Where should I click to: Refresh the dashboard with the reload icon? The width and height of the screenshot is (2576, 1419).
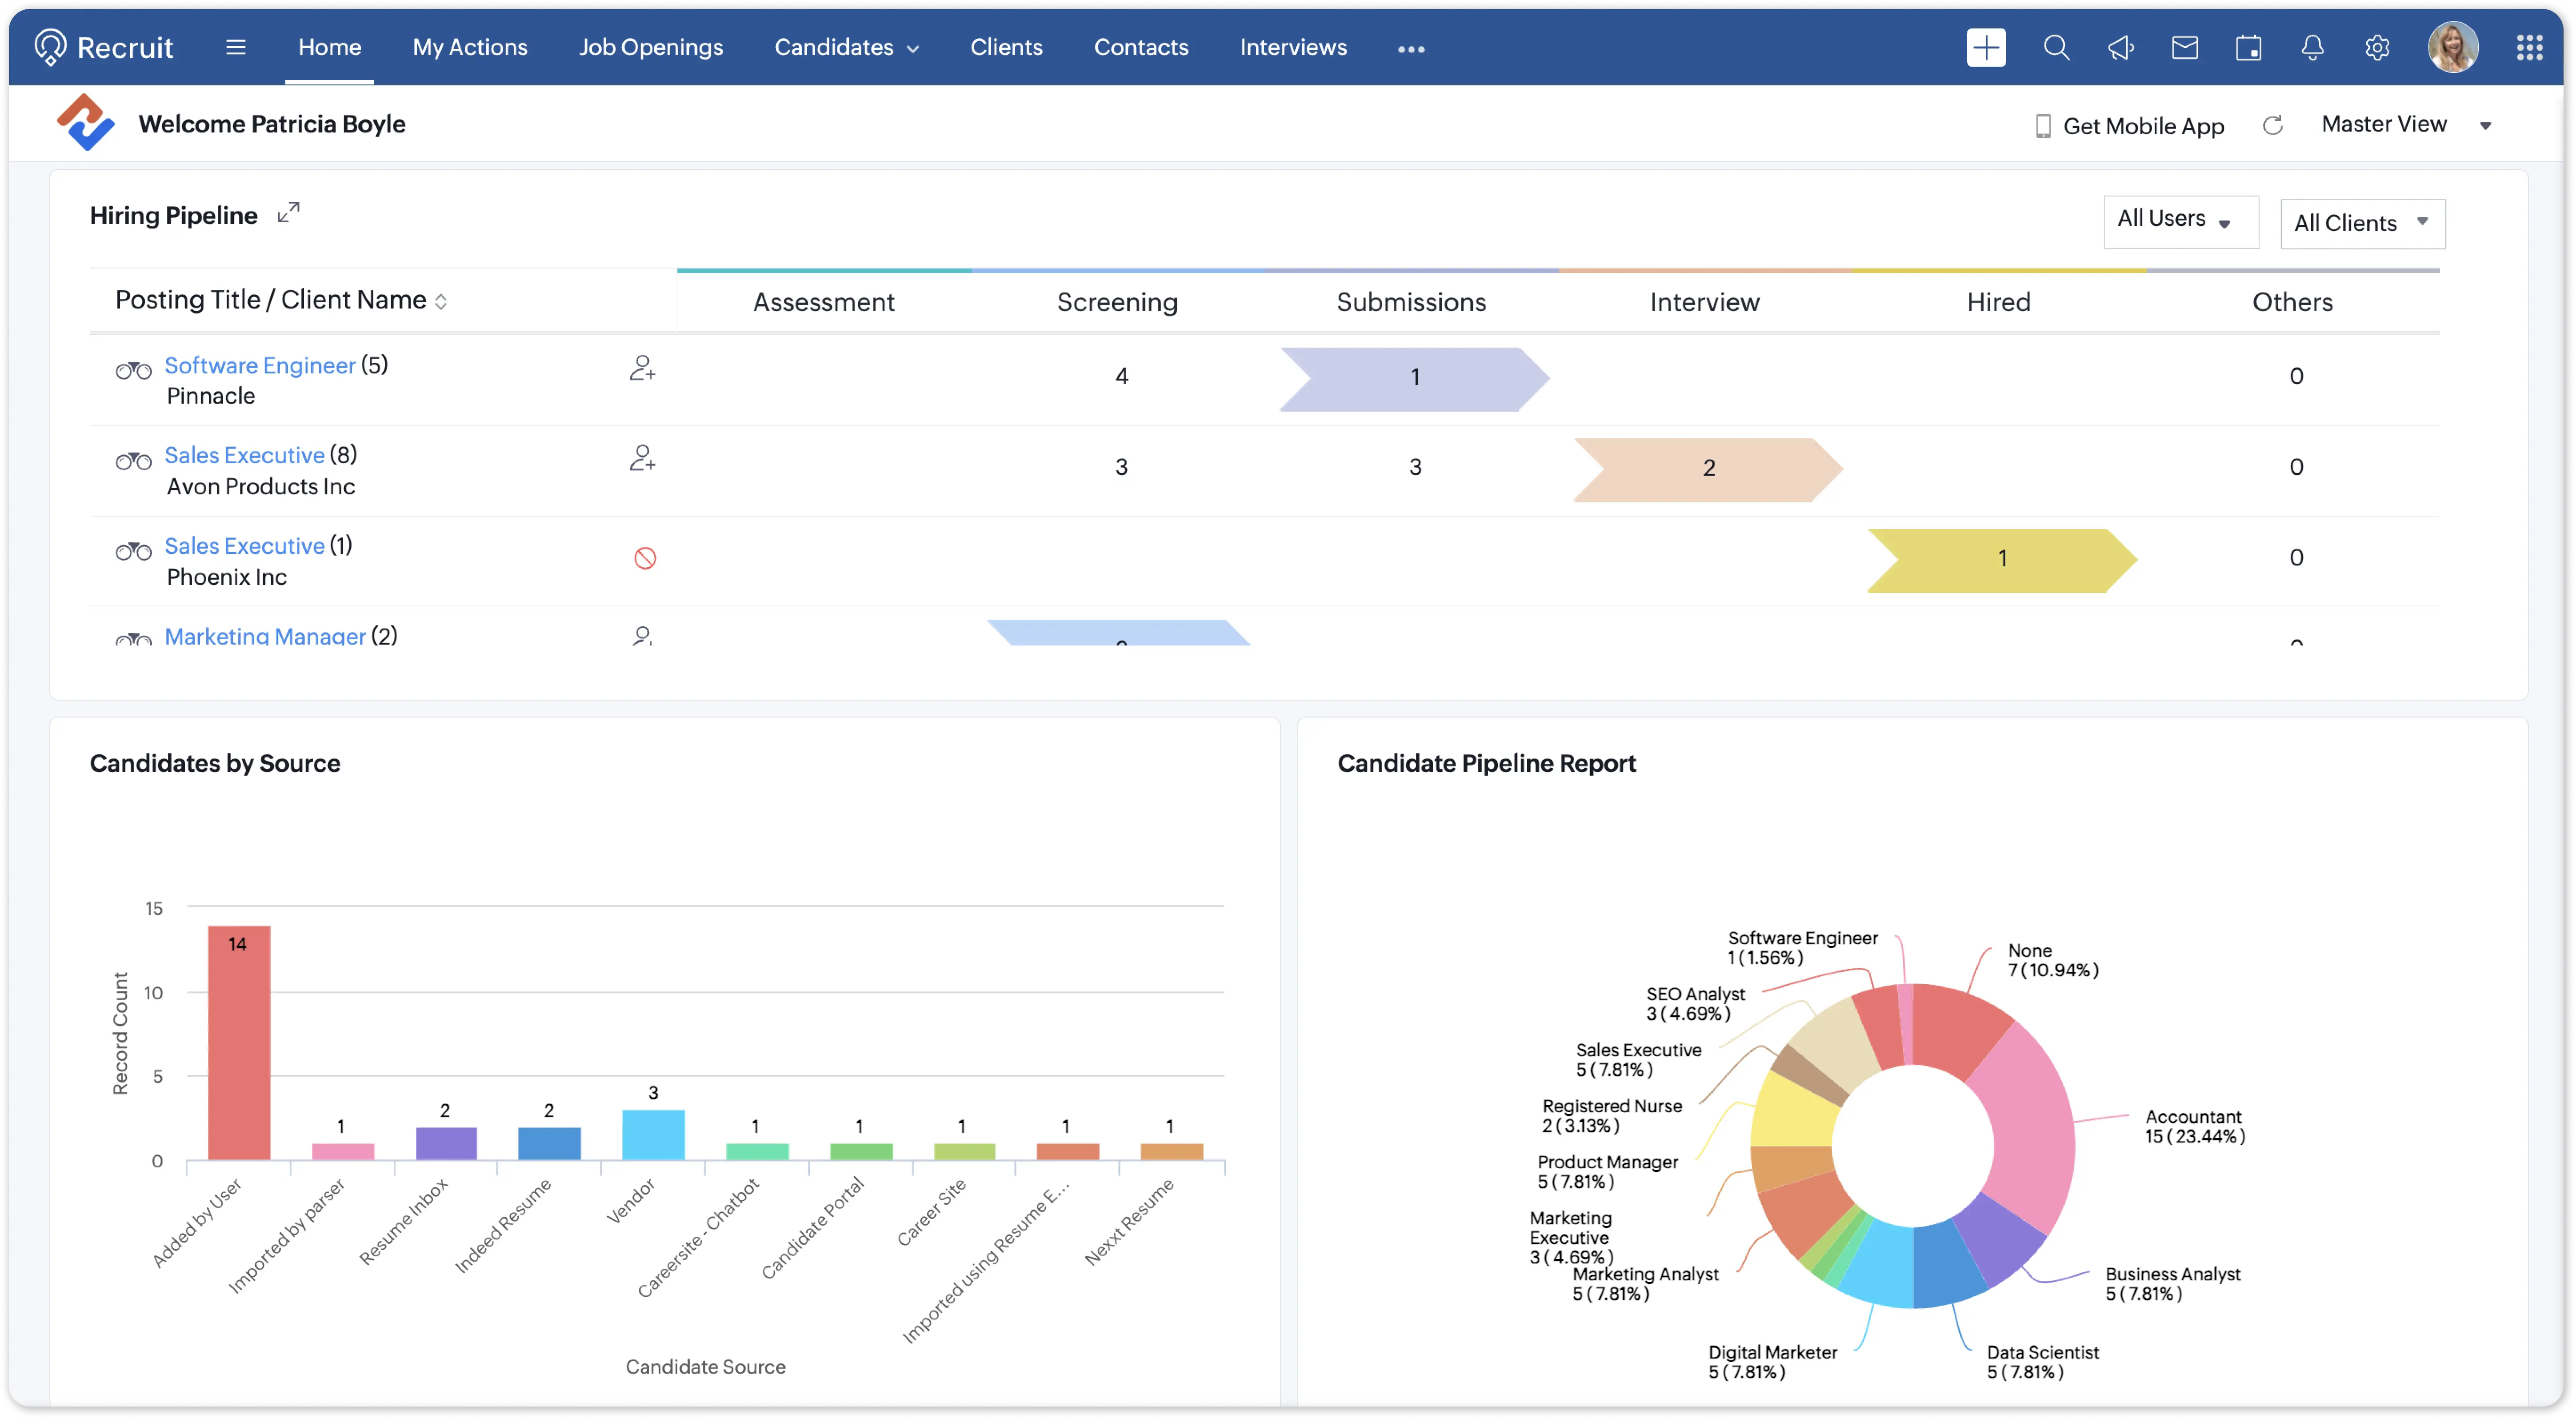point(2273,124)
